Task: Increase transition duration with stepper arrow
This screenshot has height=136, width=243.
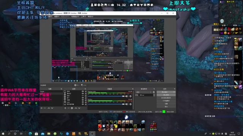Action: point(154,94)
